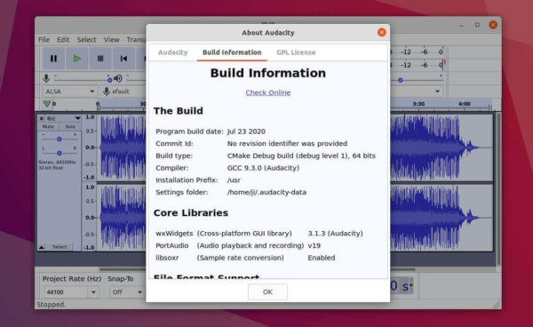Click the Stop button in transport toolbar
Screen dimensions: 533x327
pyautogui.click(x=100, y=59)
